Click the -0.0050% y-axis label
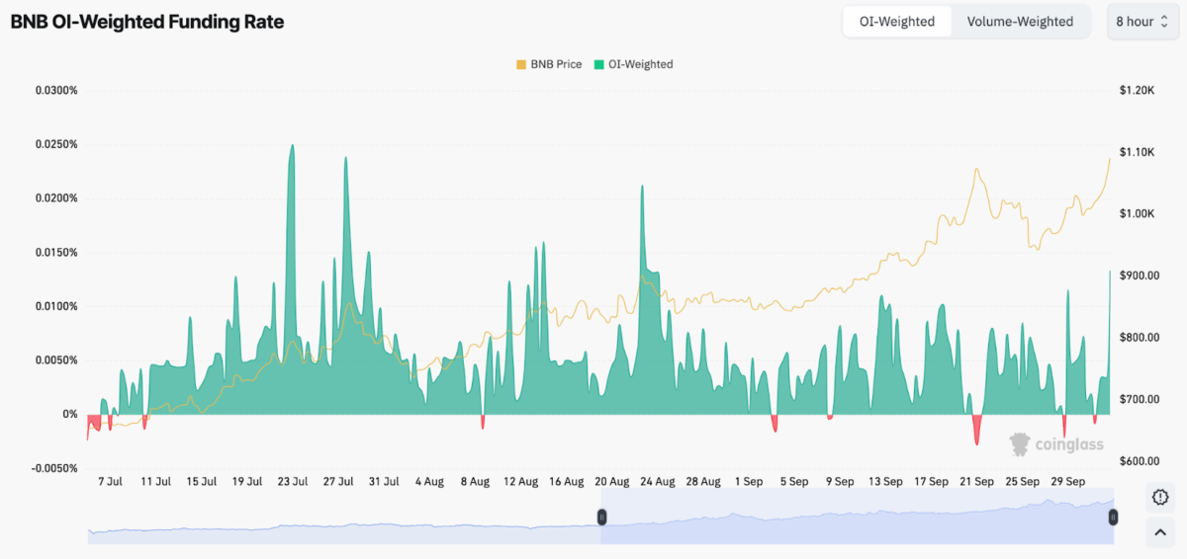 pyautogui.click(x=54, y=468)
